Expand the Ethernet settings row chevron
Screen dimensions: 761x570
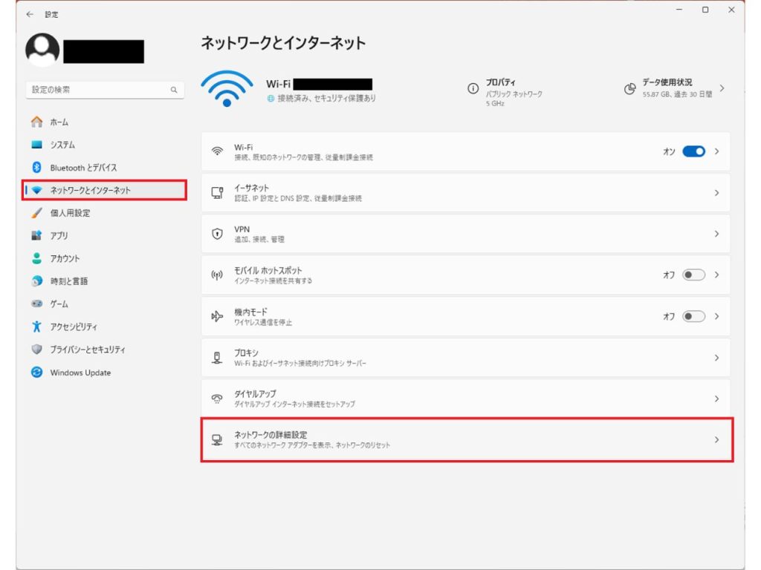coord(716,192)
